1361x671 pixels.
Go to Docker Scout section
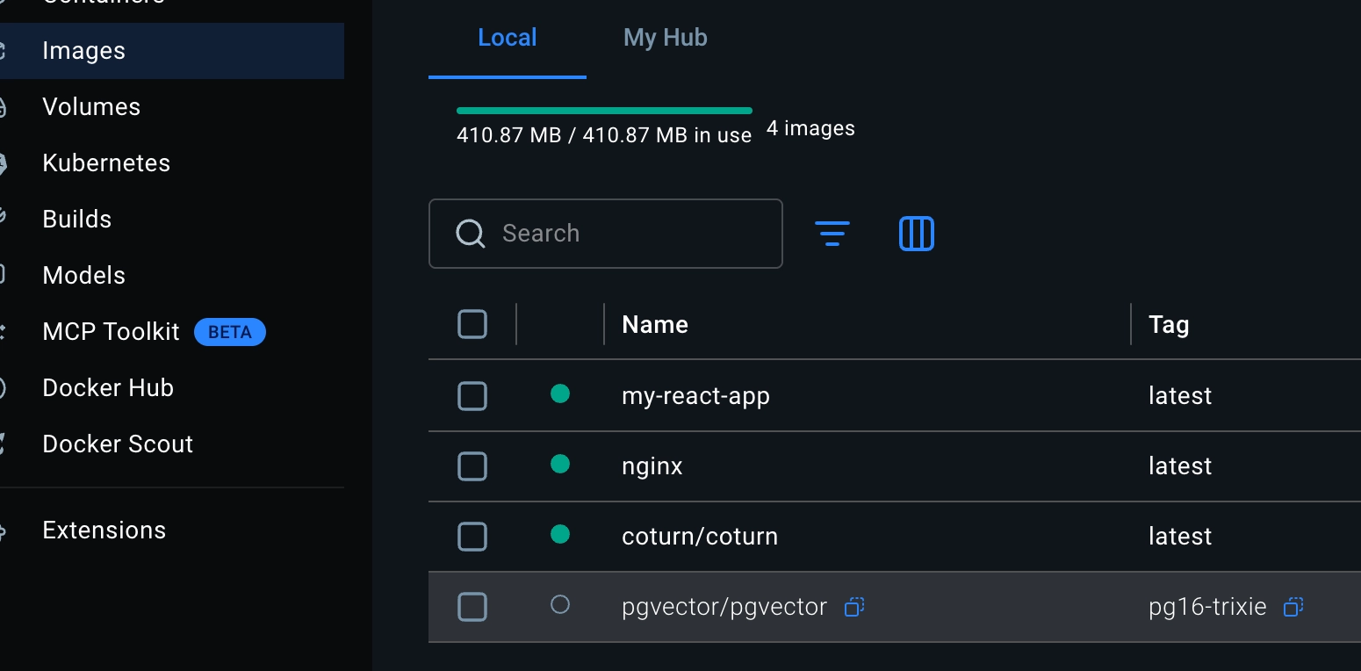coord(118,444)
